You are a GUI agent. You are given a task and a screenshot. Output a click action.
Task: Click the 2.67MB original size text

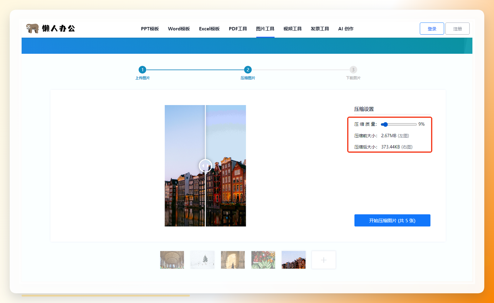(x=389, y=136)
